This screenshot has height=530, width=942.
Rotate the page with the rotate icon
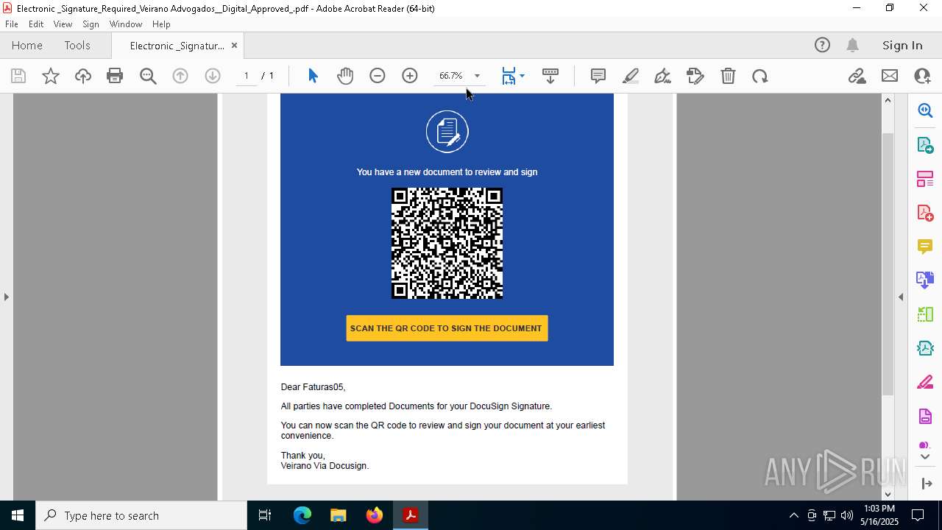760,76
